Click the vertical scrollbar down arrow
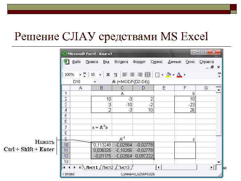The height and width of the screenshot is (181, 241). coord(218,162)
